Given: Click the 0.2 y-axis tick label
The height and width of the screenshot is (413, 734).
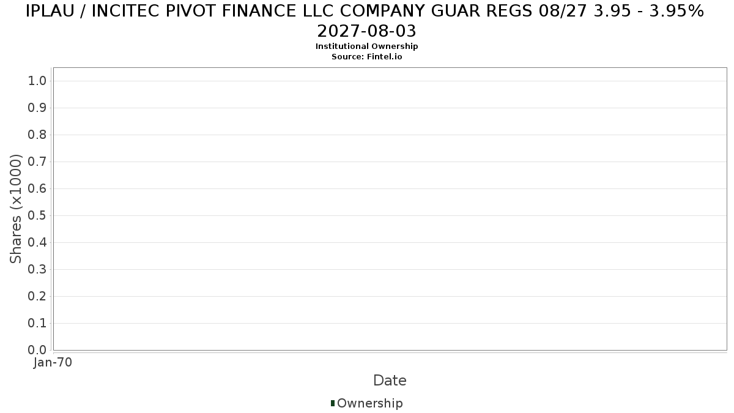Looking at the screenshot, I should [37, 297].
